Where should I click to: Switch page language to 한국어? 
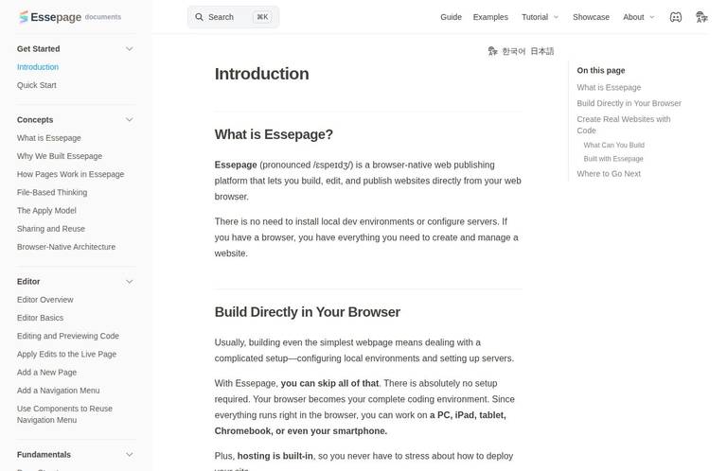click(x=513, y=51)
